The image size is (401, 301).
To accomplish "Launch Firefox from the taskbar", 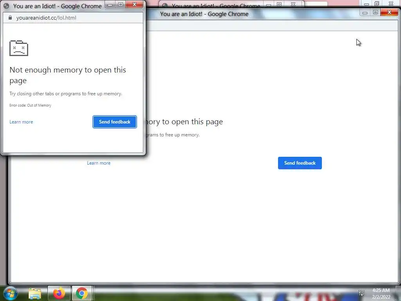I will (59, 293).
